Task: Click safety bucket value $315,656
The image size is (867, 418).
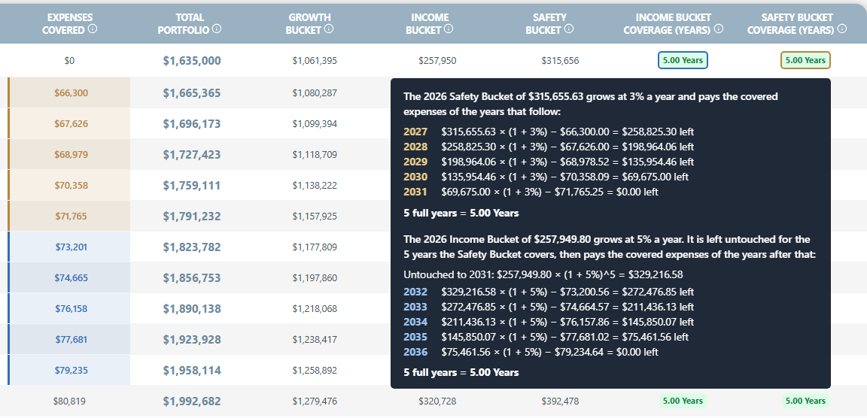Action: (560, 61)
